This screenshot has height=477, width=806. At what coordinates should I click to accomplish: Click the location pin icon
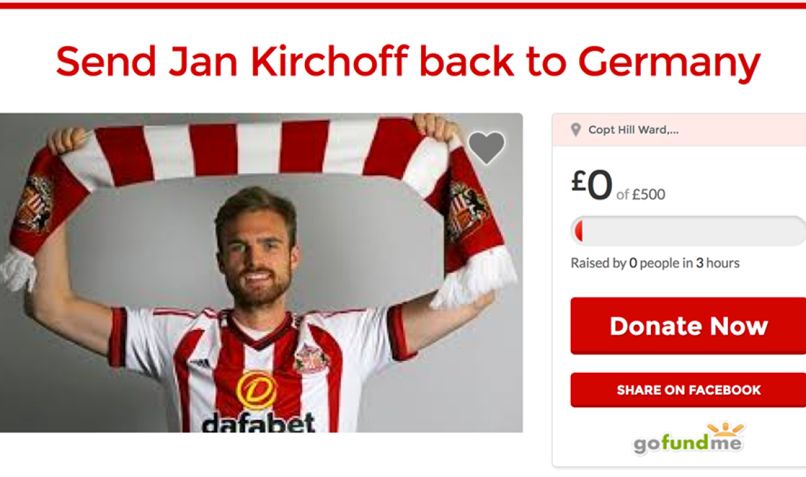pyautogui.click(x=576, y=130)
